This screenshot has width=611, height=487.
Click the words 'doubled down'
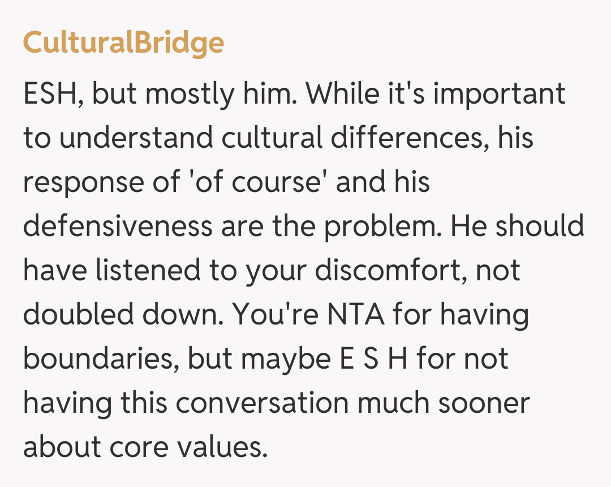(121, 315)
